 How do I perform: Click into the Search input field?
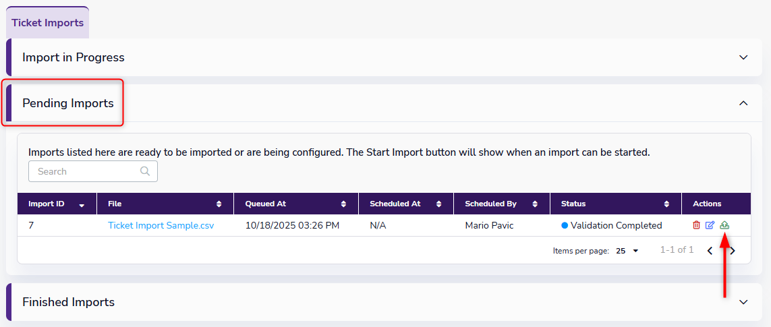pos(84,171)
